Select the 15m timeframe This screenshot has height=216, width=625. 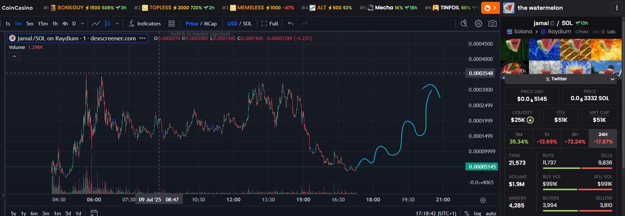coord(43,23)
